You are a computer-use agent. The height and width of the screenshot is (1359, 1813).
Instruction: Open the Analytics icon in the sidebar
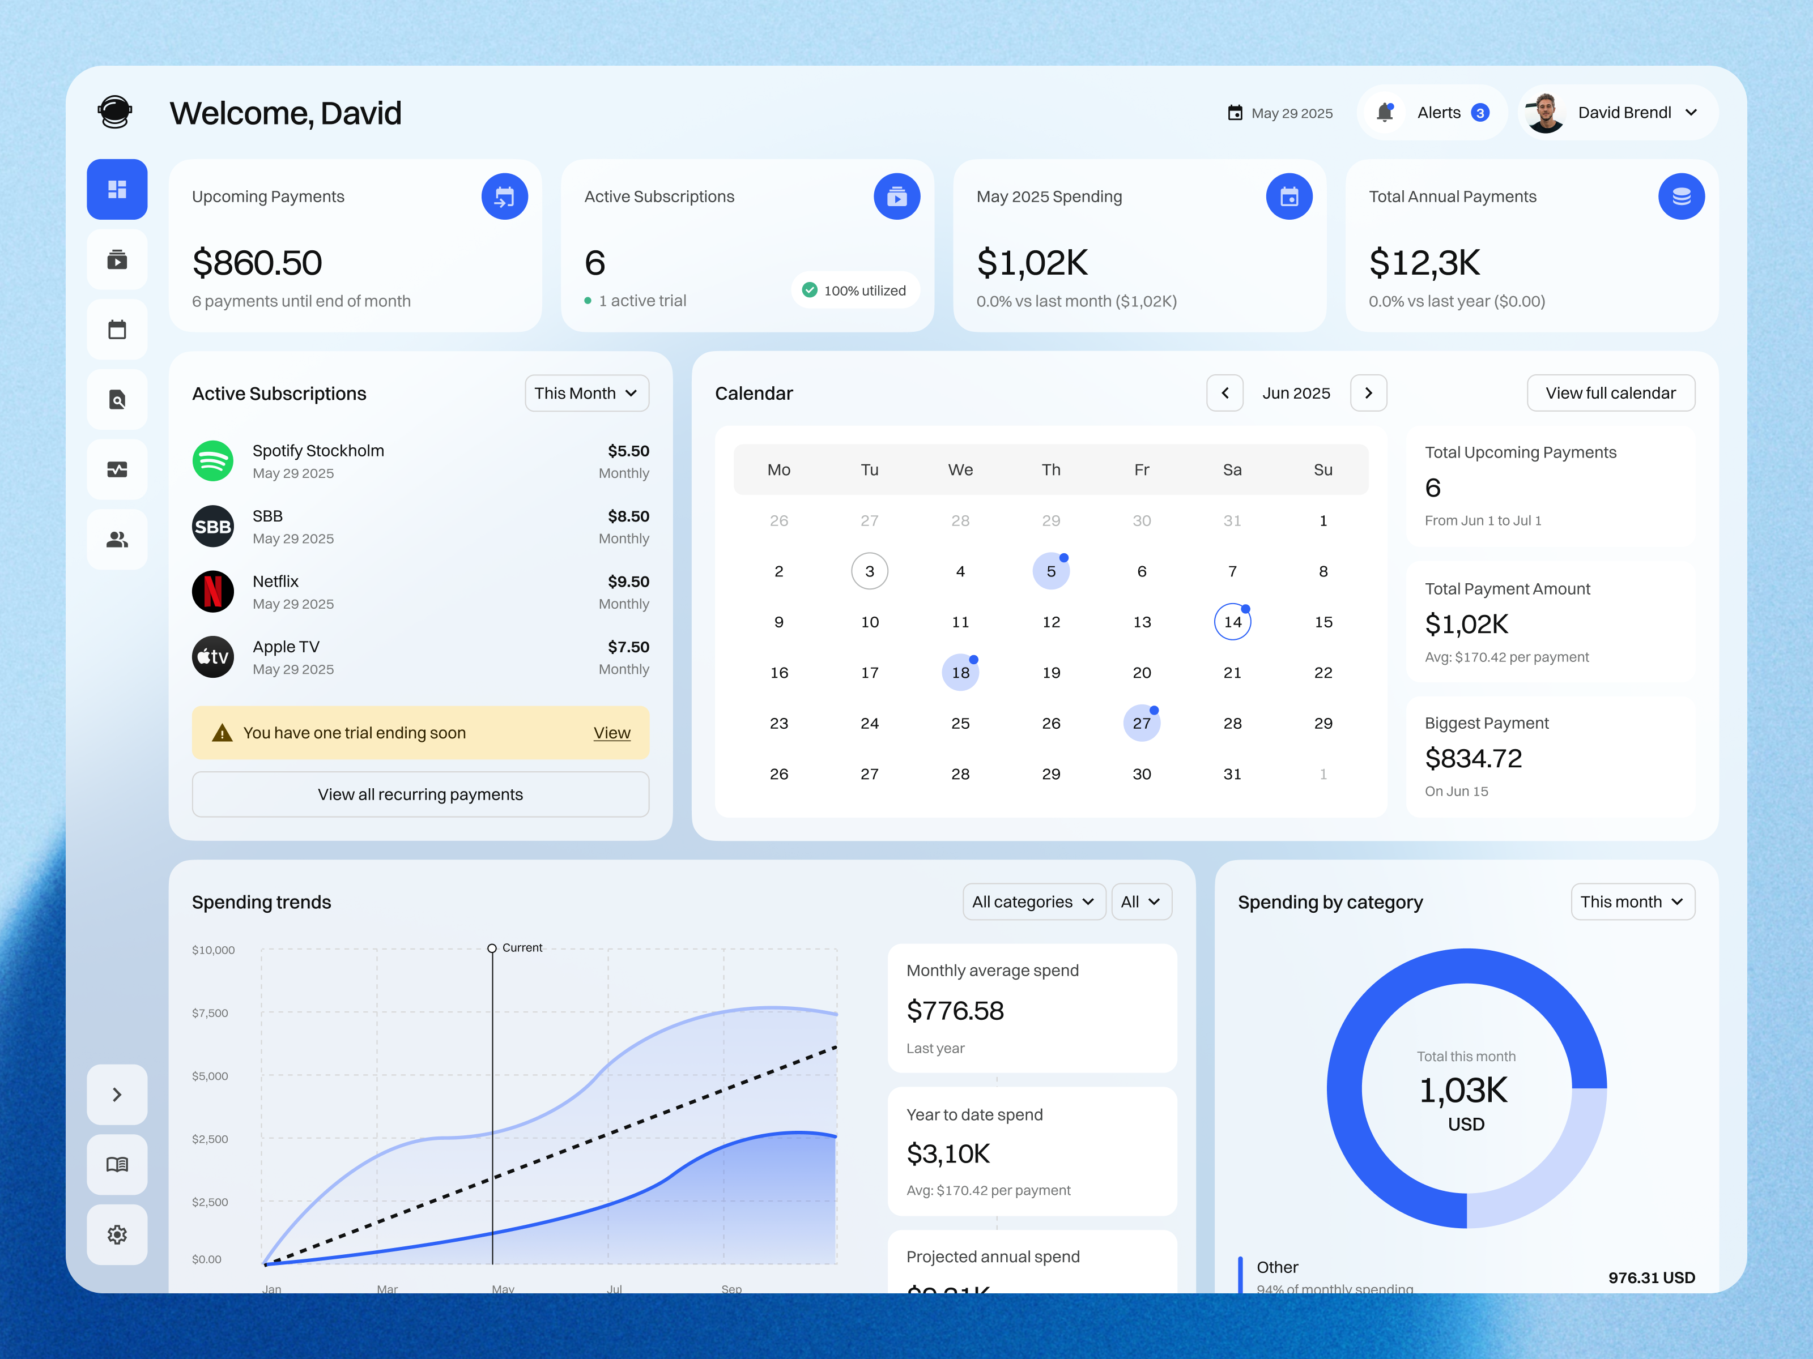117,469
